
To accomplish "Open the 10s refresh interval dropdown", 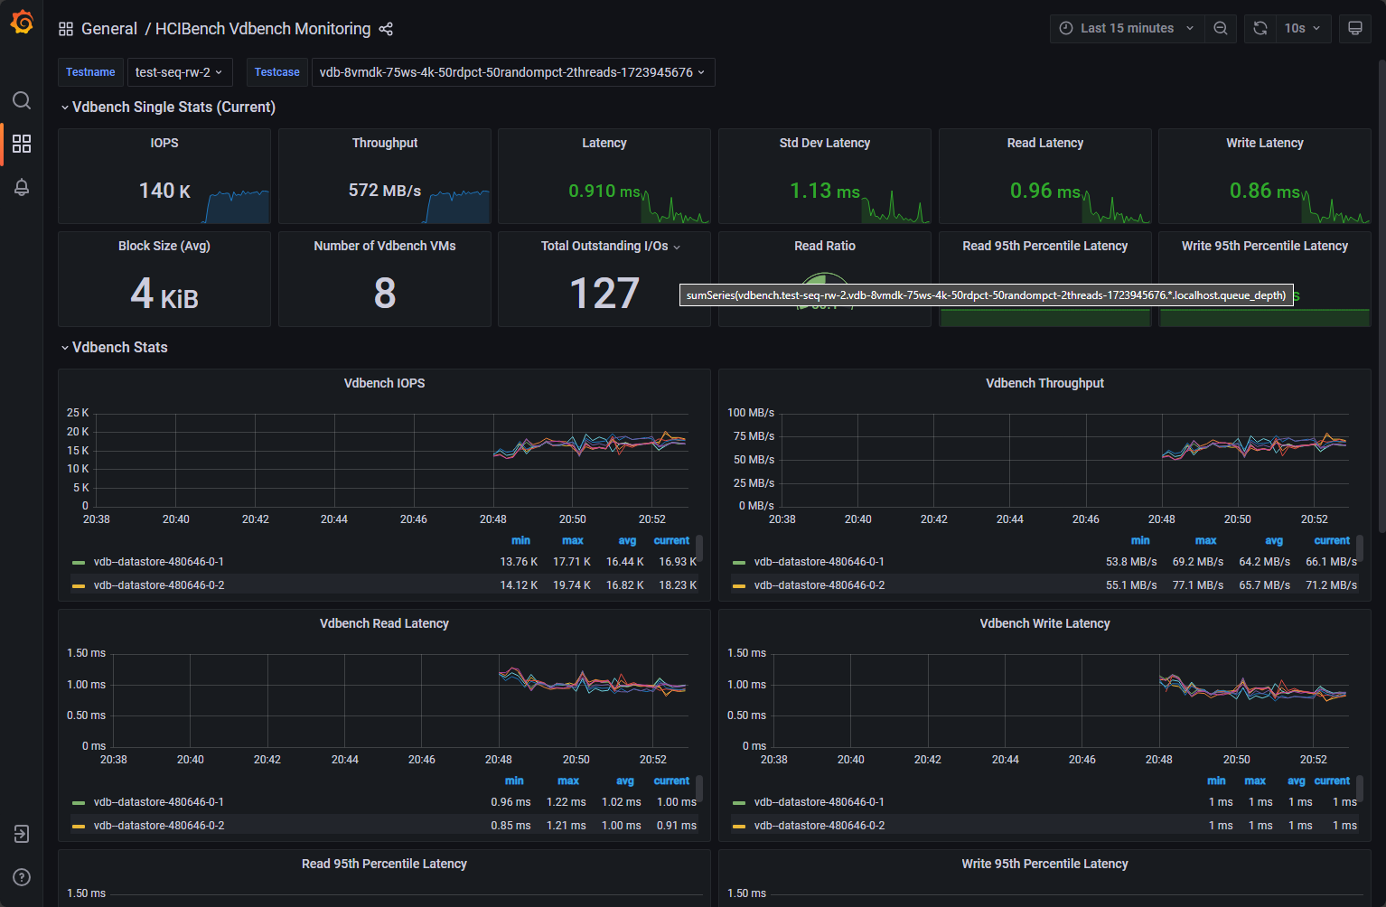I will pos(1302,29).
